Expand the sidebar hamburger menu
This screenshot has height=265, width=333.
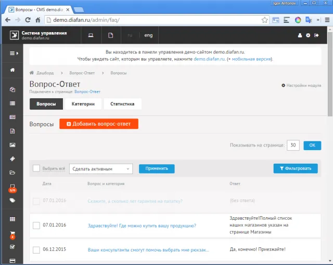[14, 53]
